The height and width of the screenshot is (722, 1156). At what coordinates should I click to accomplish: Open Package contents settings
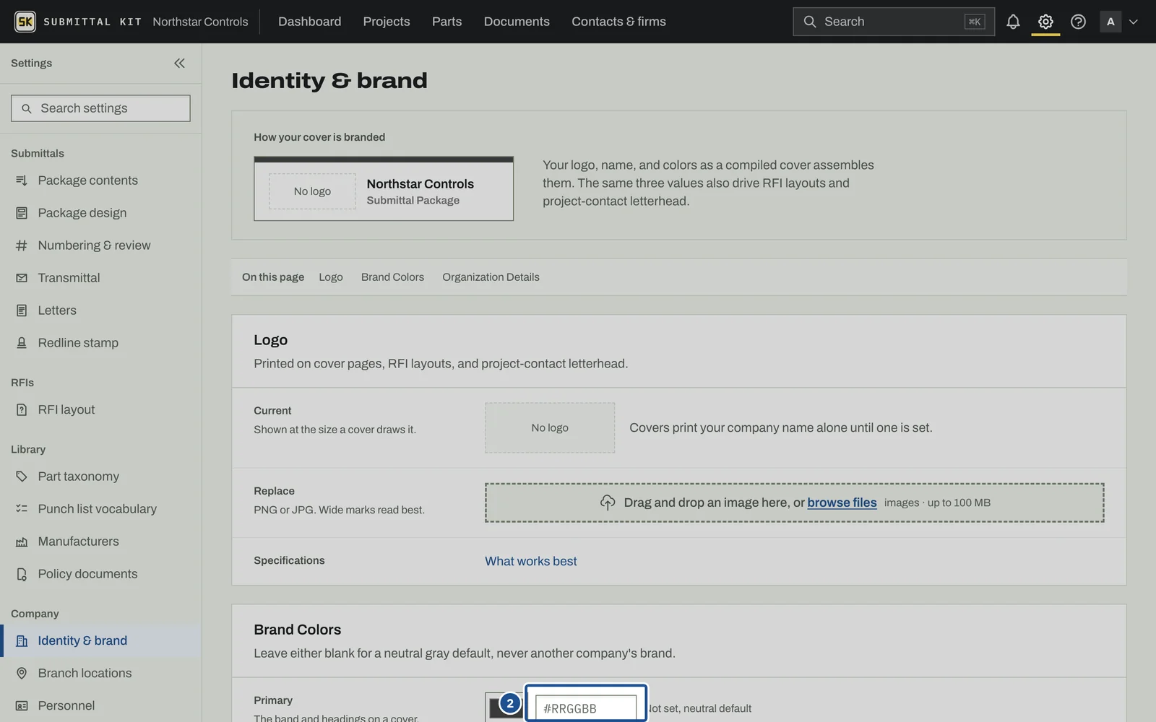(100, 180)
